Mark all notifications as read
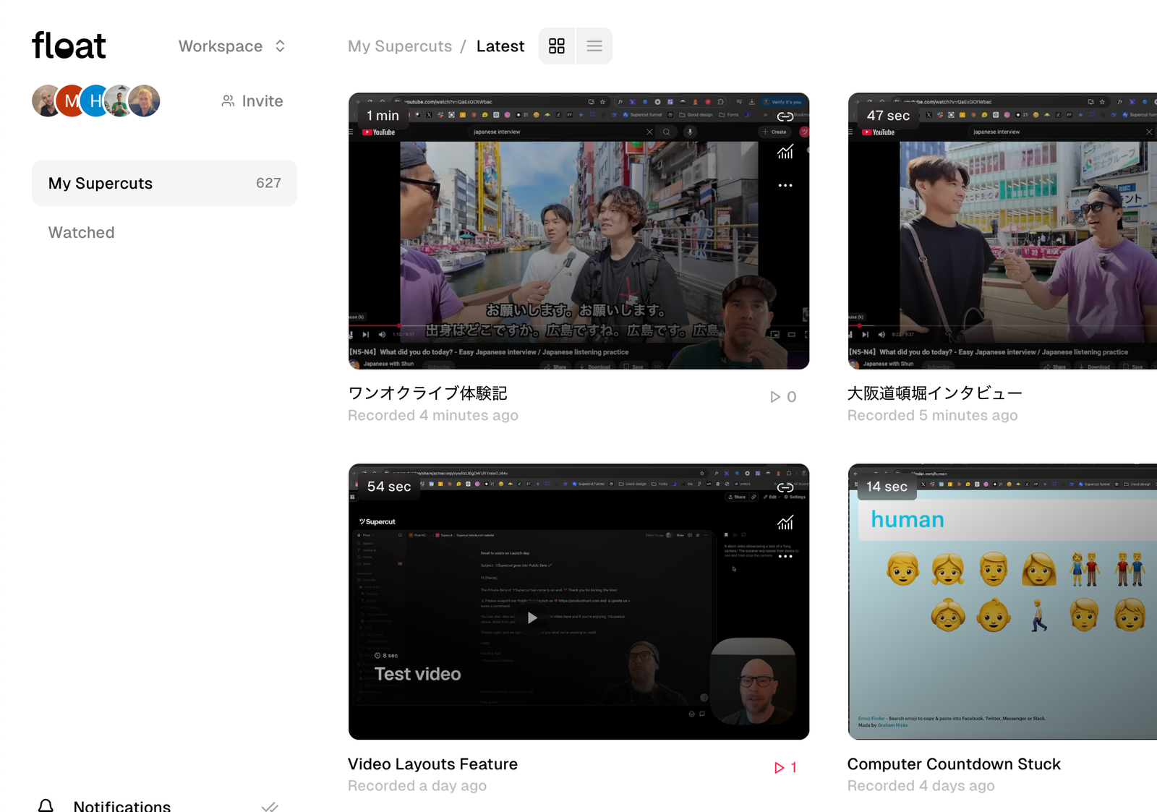 pos(270,806)
